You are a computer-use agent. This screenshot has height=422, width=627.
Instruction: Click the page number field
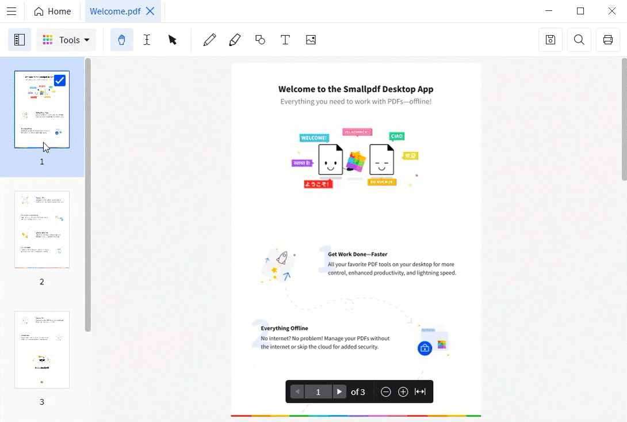point(318,391)
